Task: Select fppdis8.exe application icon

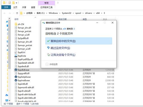Action: click(16, 70)
